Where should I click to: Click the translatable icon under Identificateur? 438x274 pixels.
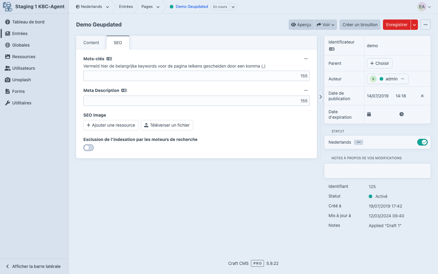click(x=332, y=49)
